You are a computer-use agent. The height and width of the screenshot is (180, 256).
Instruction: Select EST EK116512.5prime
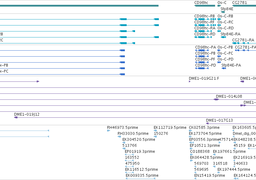point(141,170)
